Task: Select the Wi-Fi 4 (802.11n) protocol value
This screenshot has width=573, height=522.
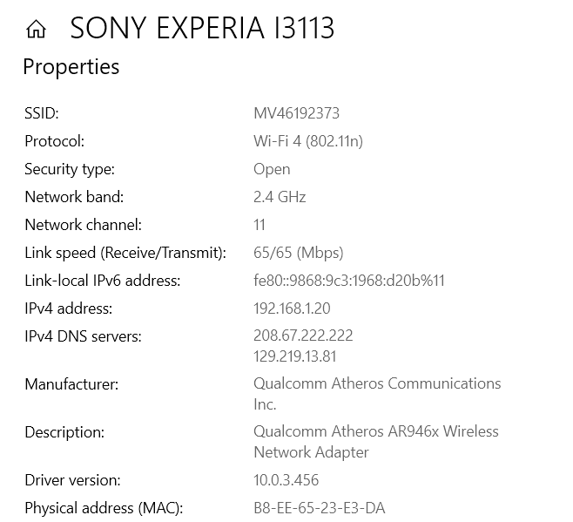Action: point(307,141)
